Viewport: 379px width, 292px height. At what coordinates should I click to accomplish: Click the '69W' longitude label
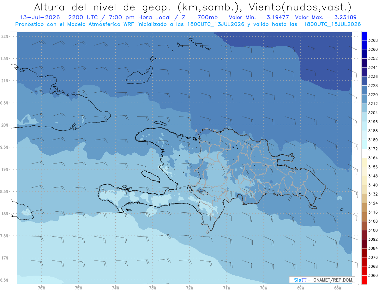301,288
